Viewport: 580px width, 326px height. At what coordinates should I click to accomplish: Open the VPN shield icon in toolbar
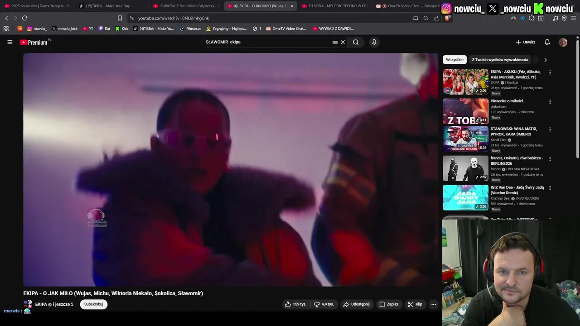[564, 18]
